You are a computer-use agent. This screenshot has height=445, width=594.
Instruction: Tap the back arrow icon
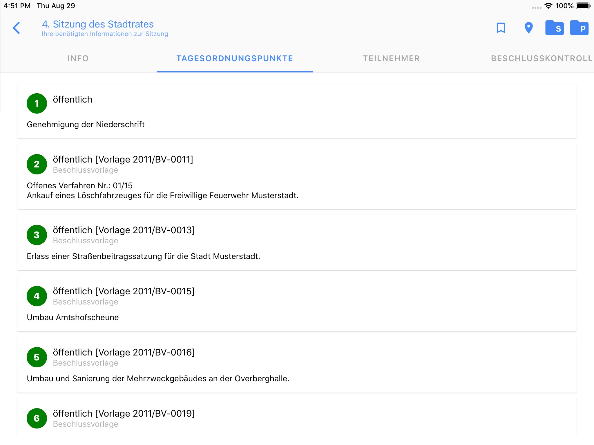(x=17, y=28)
